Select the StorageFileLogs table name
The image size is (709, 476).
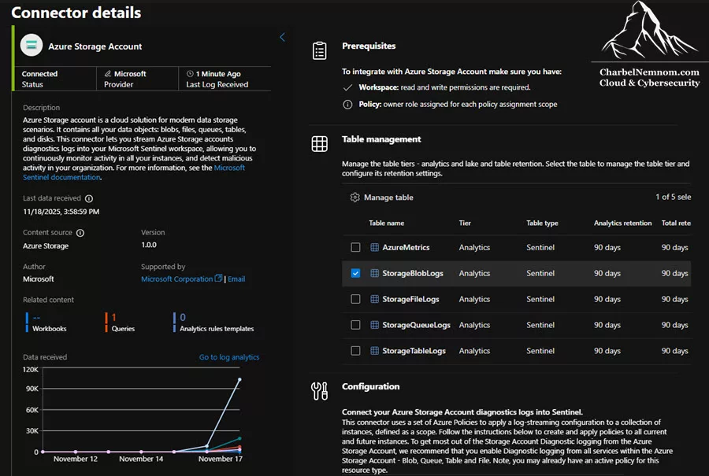click(410, 299)
